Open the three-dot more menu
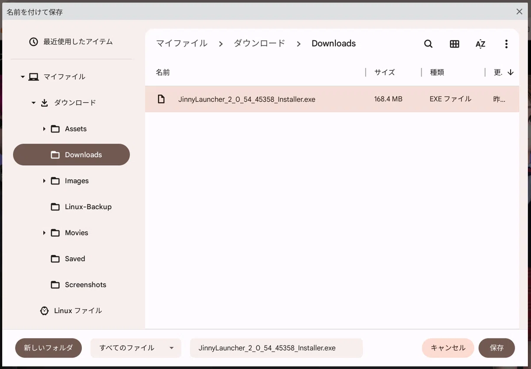The image size is (531, 369). [x=506, y=44]
